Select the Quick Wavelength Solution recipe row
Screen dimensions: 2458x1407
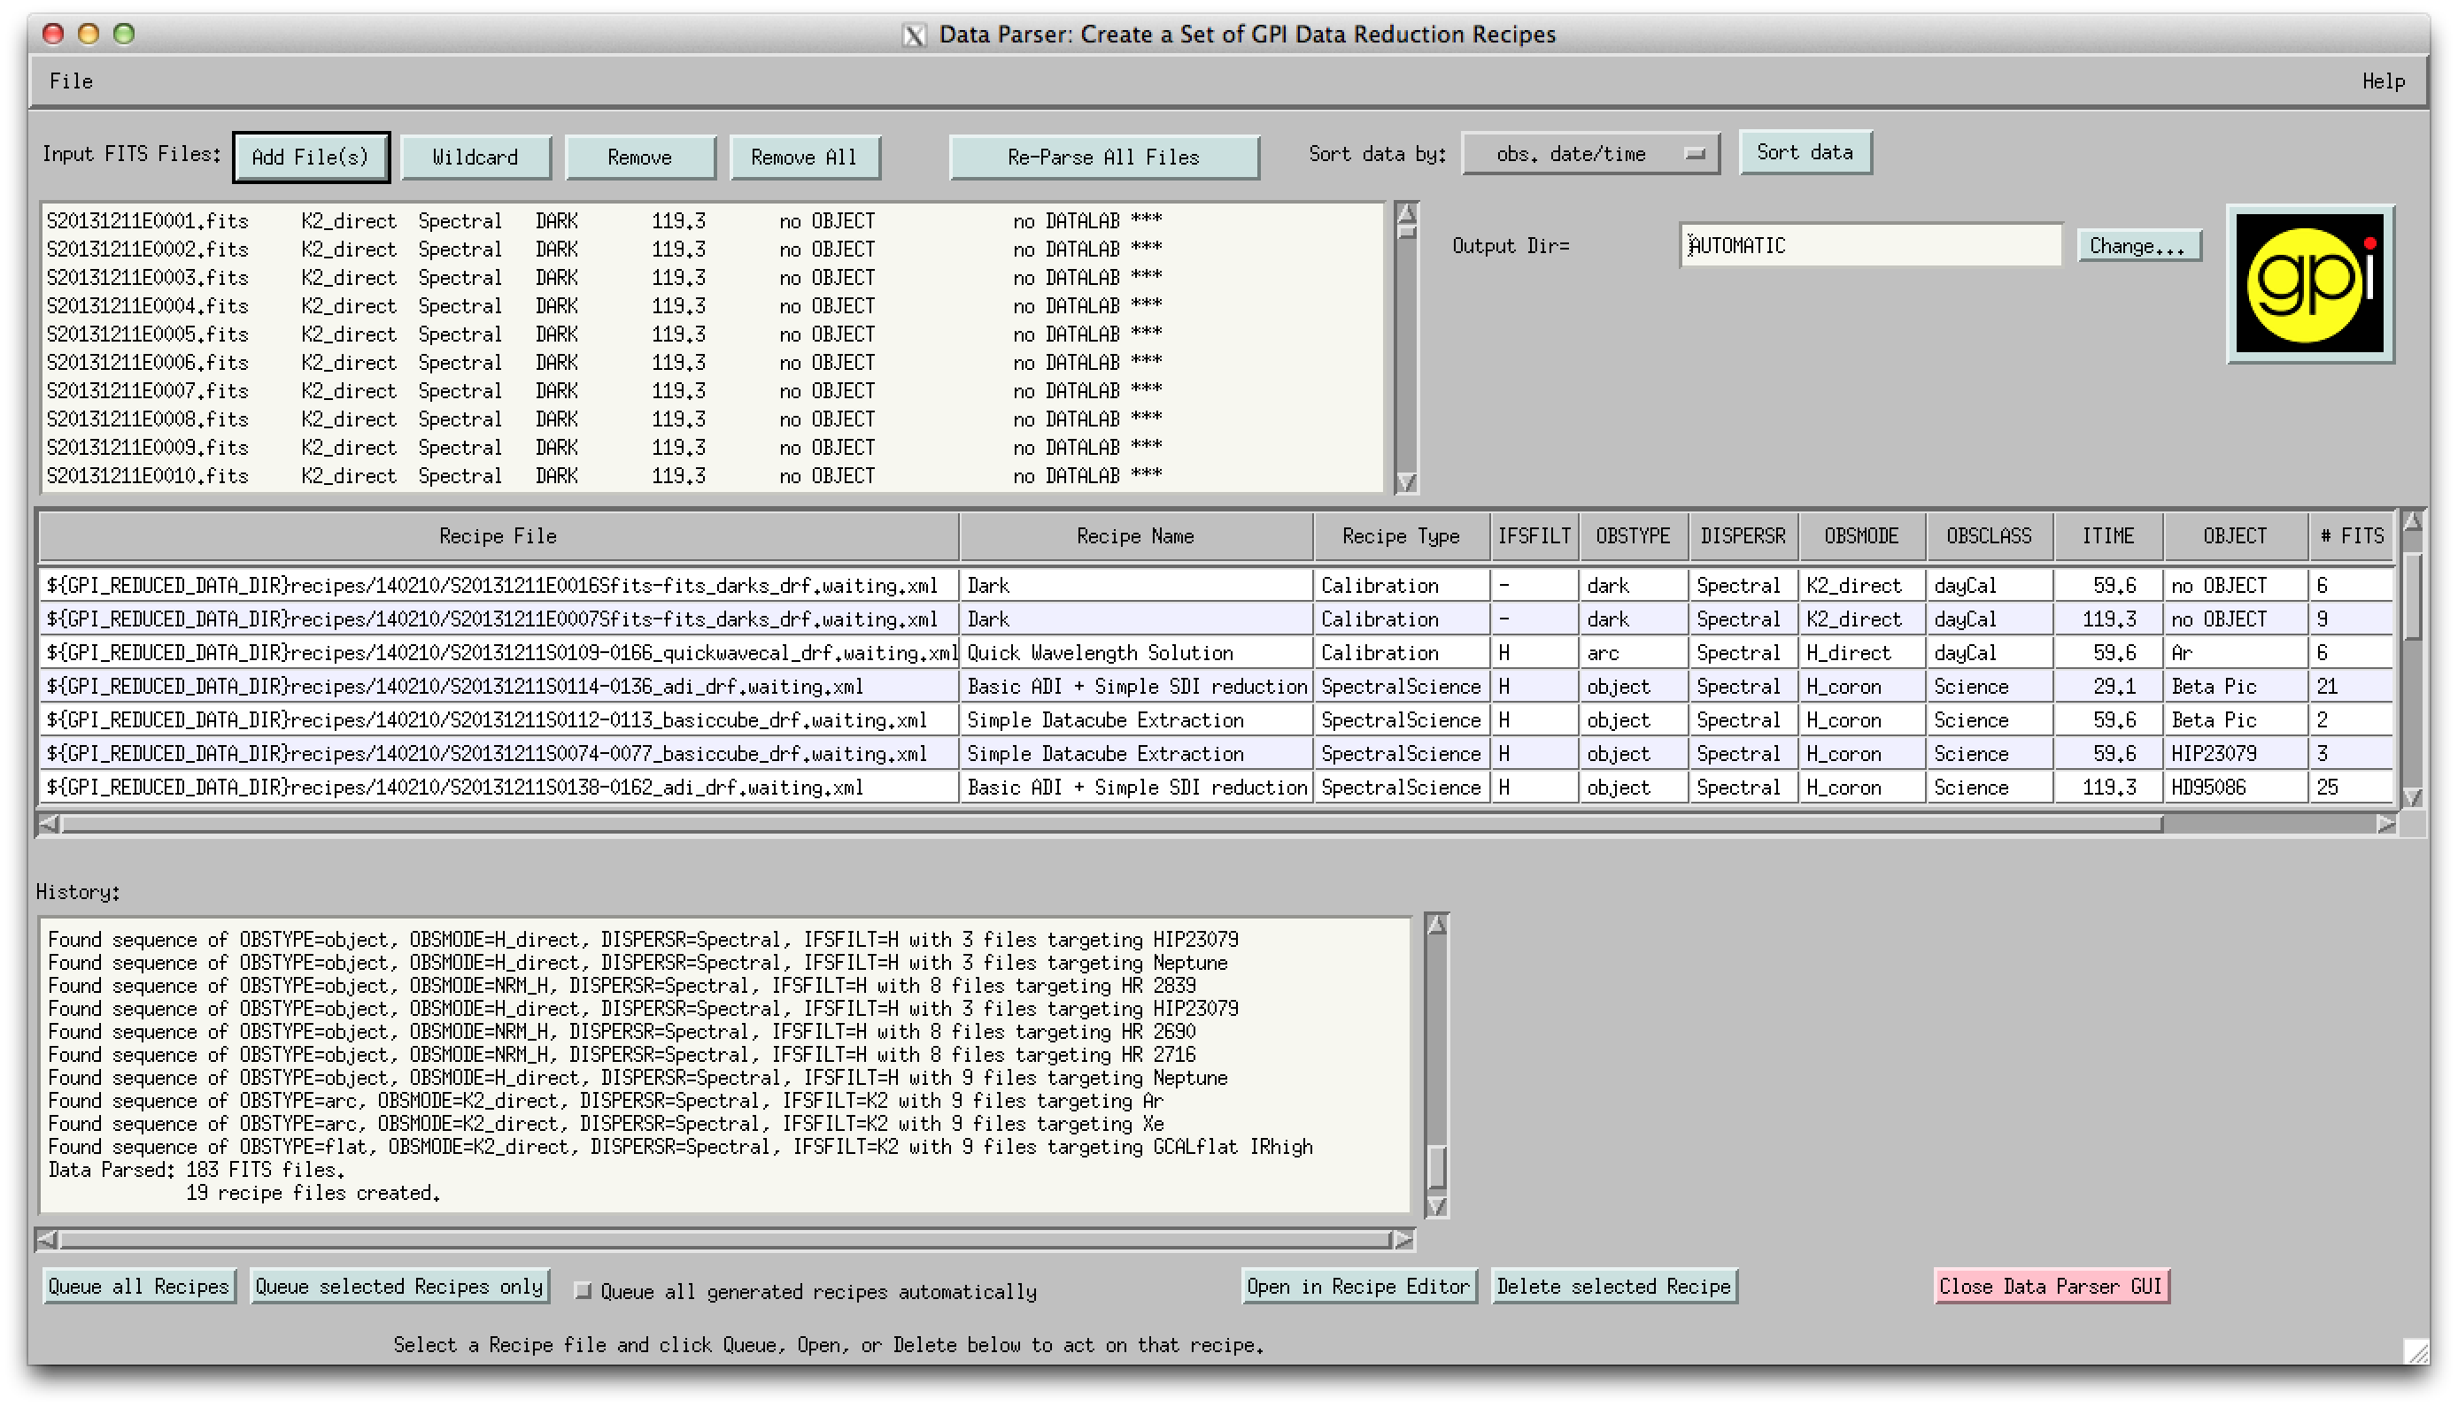[x=1100, y=653]
